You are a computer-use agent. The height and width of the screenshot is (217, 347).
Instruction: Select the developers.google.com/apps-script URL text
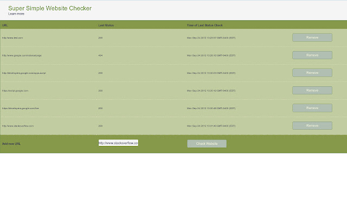[24, 73]
